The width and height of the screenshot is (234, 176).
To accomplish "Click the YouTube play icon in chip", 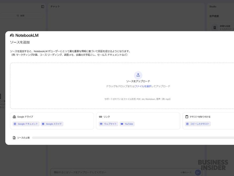I will [122, 124].
